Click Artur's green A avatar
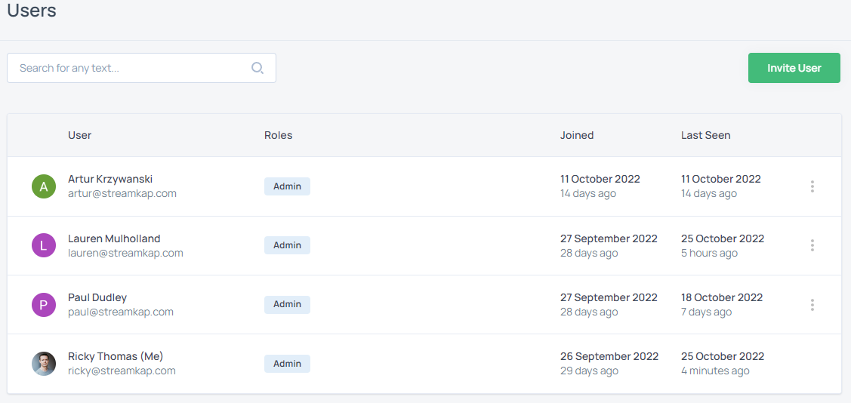The width and height of the screenshot is (851, 403). [44, 186]
